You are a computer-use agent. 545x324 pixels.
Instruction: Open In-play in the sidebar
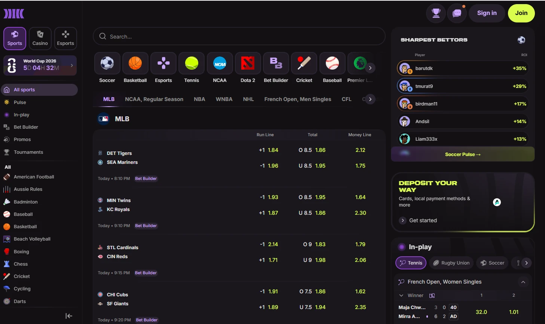tap(21, 114)
